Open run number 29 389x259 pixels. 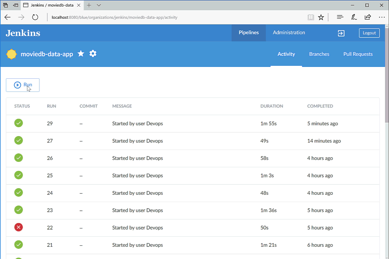[50, 123]
